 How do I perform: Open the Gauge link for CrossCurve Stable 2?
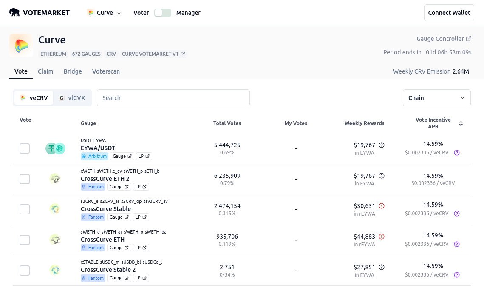click(x=119, y=278)
